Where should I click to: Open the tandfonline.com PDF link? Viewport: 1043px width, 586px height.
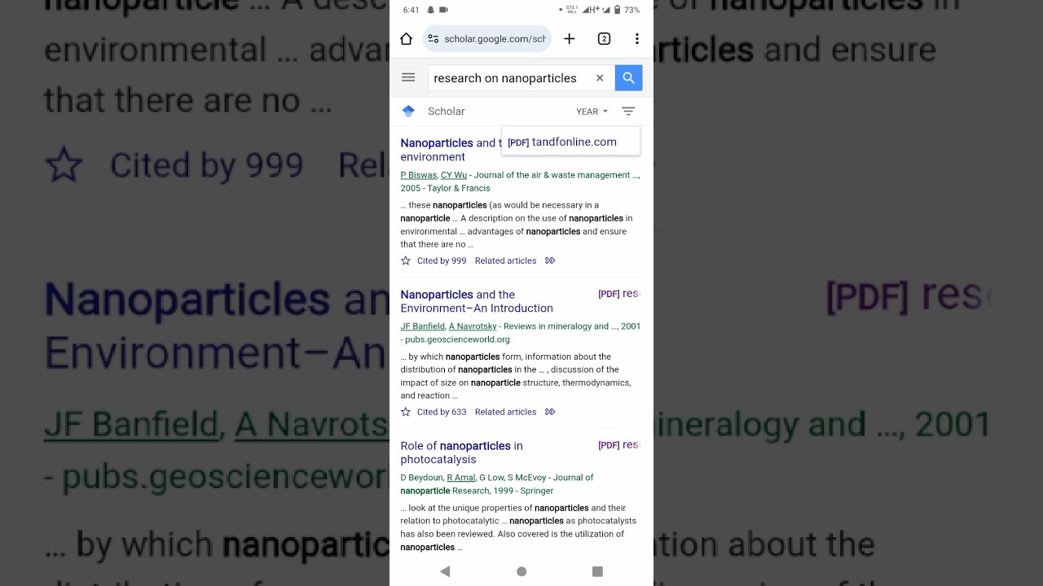click(x=562, y=142)
